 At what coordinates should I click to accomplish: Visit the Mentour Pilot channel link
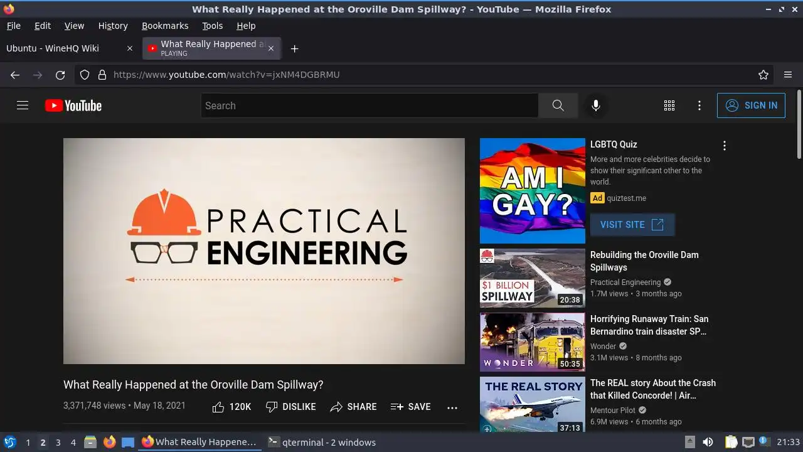click(x=613, y=411)
